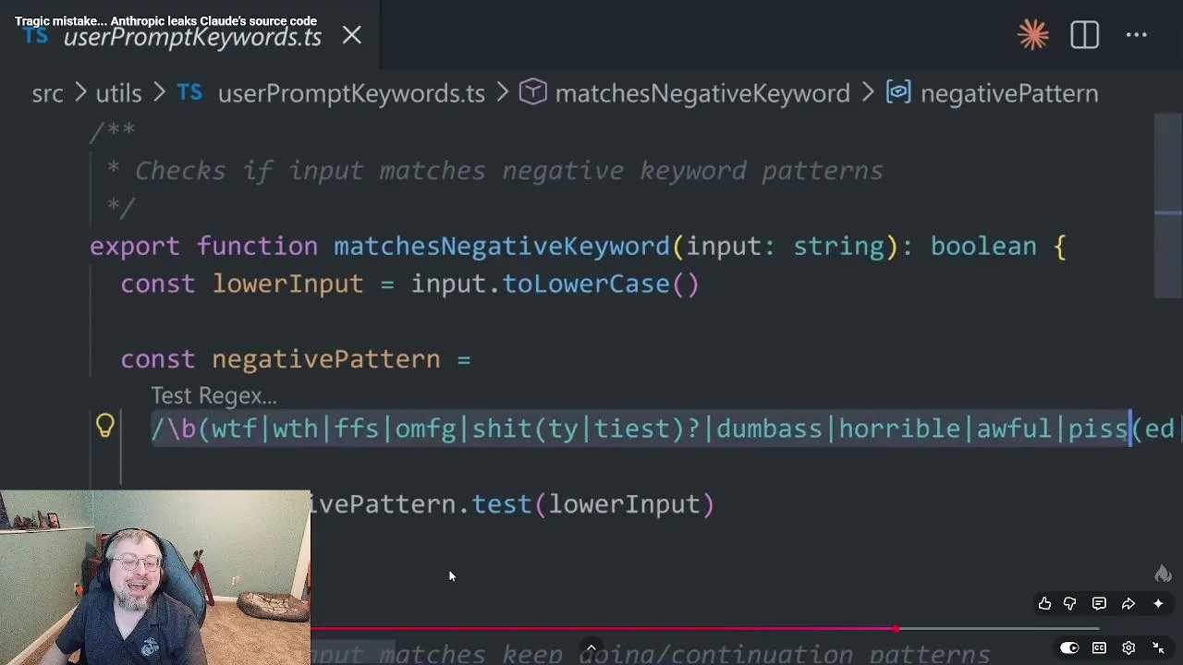Viewport: 1183px width, 665px height.
Task: Click 'lowerInput' inside the test call
Action: coord(624,504)
